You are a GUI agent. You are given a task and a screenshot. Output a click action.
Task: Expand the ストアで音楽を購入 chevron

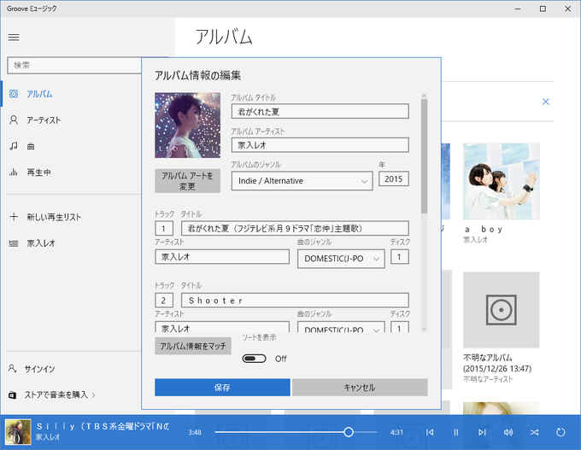93,395
